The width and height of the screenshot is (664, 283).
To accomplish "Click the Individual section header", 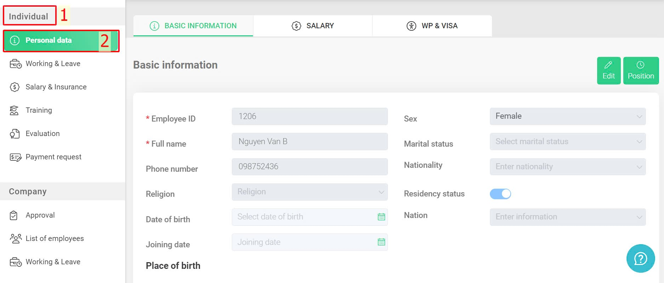I will [x=28, y=17].
